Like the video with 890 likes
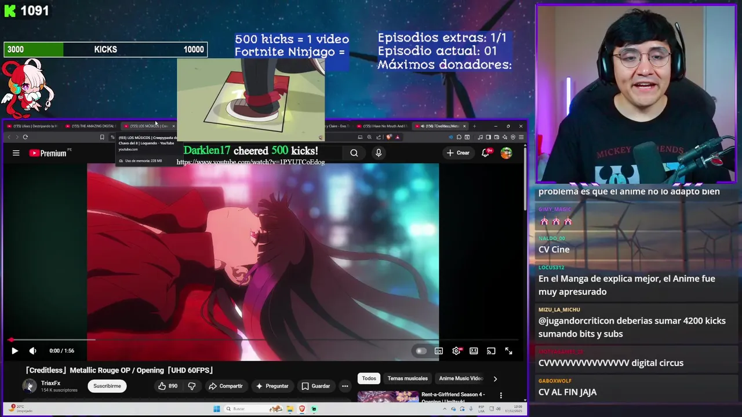 click(168, 386)
